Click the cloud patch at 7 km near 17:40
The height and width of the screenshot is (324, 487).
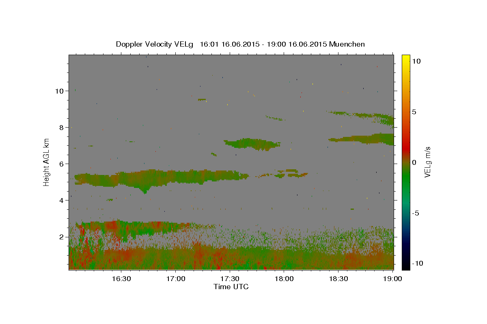252,144
